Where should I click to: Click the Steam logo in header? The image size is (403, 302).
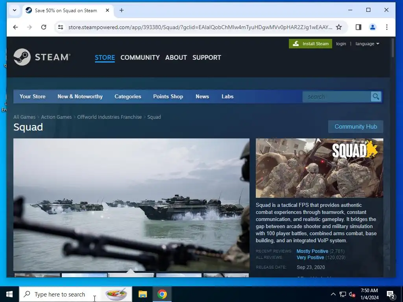(42, 57)
